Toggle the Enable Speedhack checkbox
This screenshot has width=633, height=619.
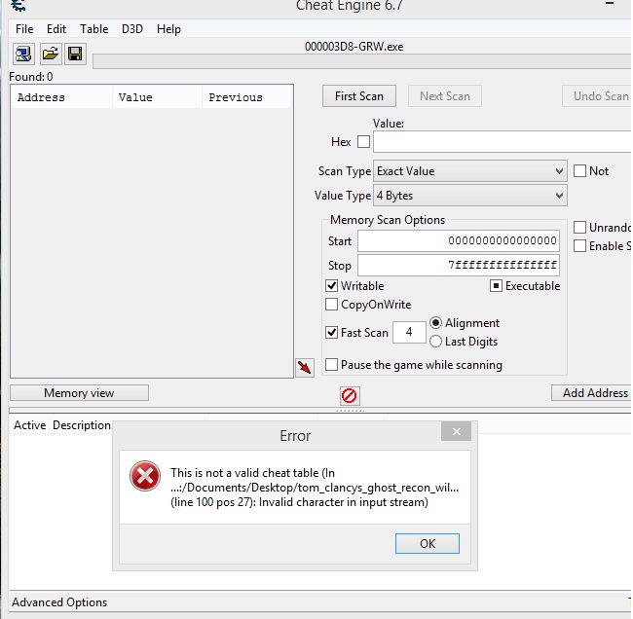[x=579, y=245]
